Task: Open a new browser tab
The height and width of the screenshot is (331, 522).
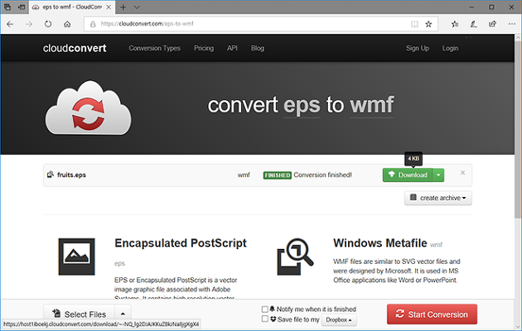Action: (x=123, y=7)
